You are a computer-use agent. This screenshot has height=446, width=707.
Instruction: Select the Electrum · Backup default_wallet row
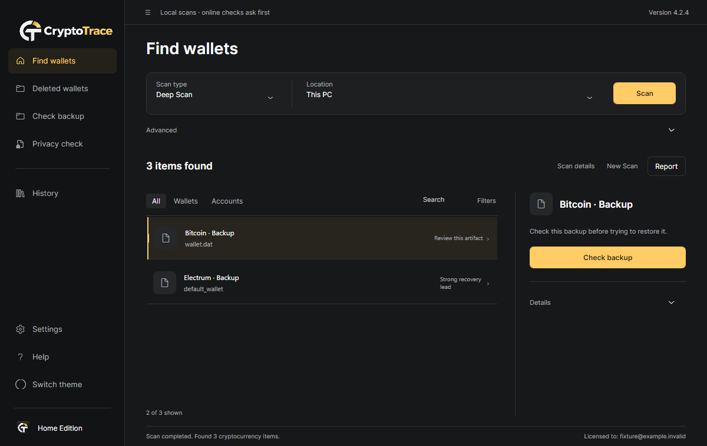pos(322,282)
